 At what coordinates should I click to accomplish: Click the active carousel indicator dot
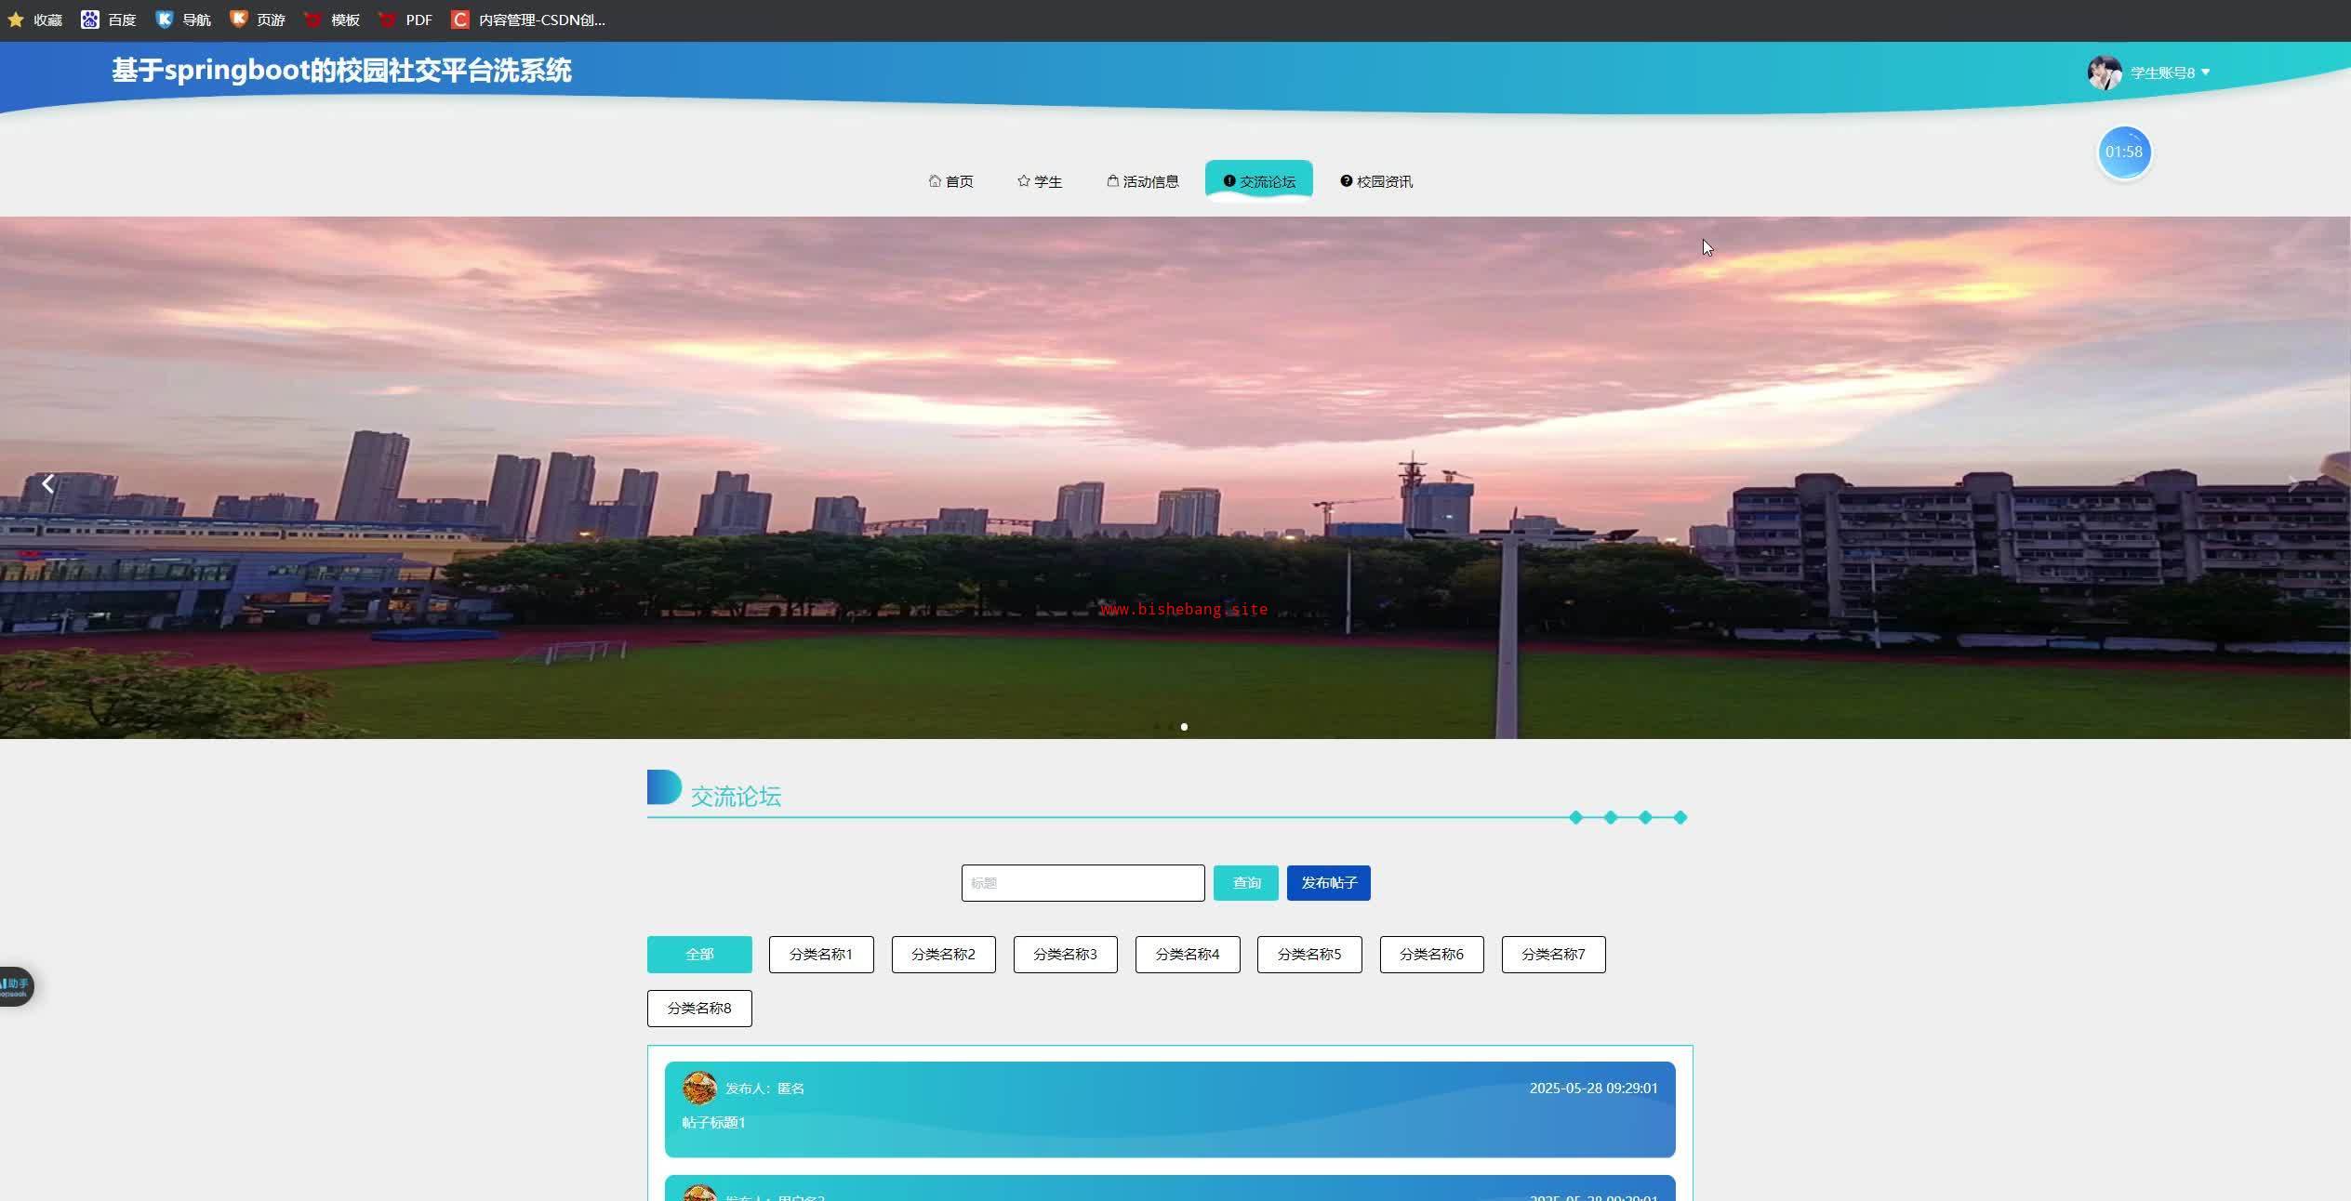(1184, 727)
